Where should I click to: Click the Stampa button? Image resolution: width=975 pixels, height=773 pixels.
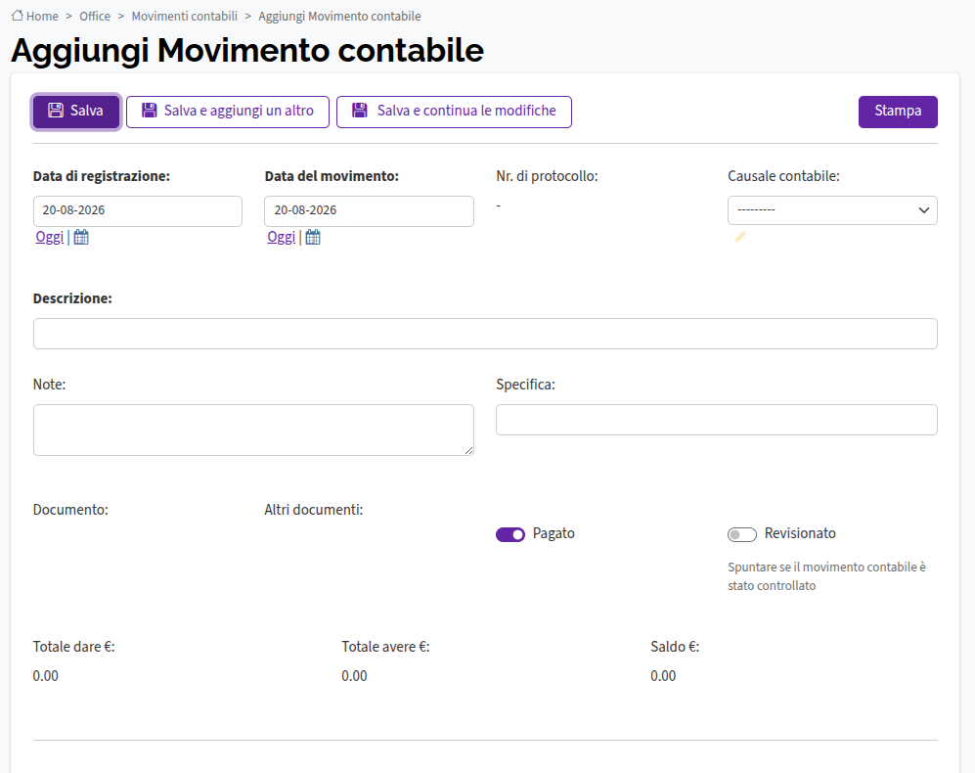(898, 112)
